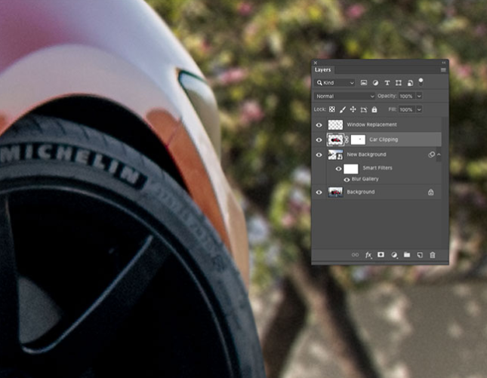Select the New Background layer name
This screenshot has width=487, height=378.
(366, 155)
